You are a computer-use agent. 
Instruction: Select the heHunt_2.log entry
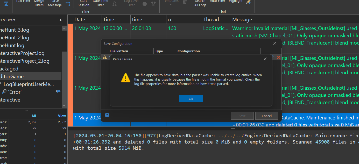(x=15, y=38)
